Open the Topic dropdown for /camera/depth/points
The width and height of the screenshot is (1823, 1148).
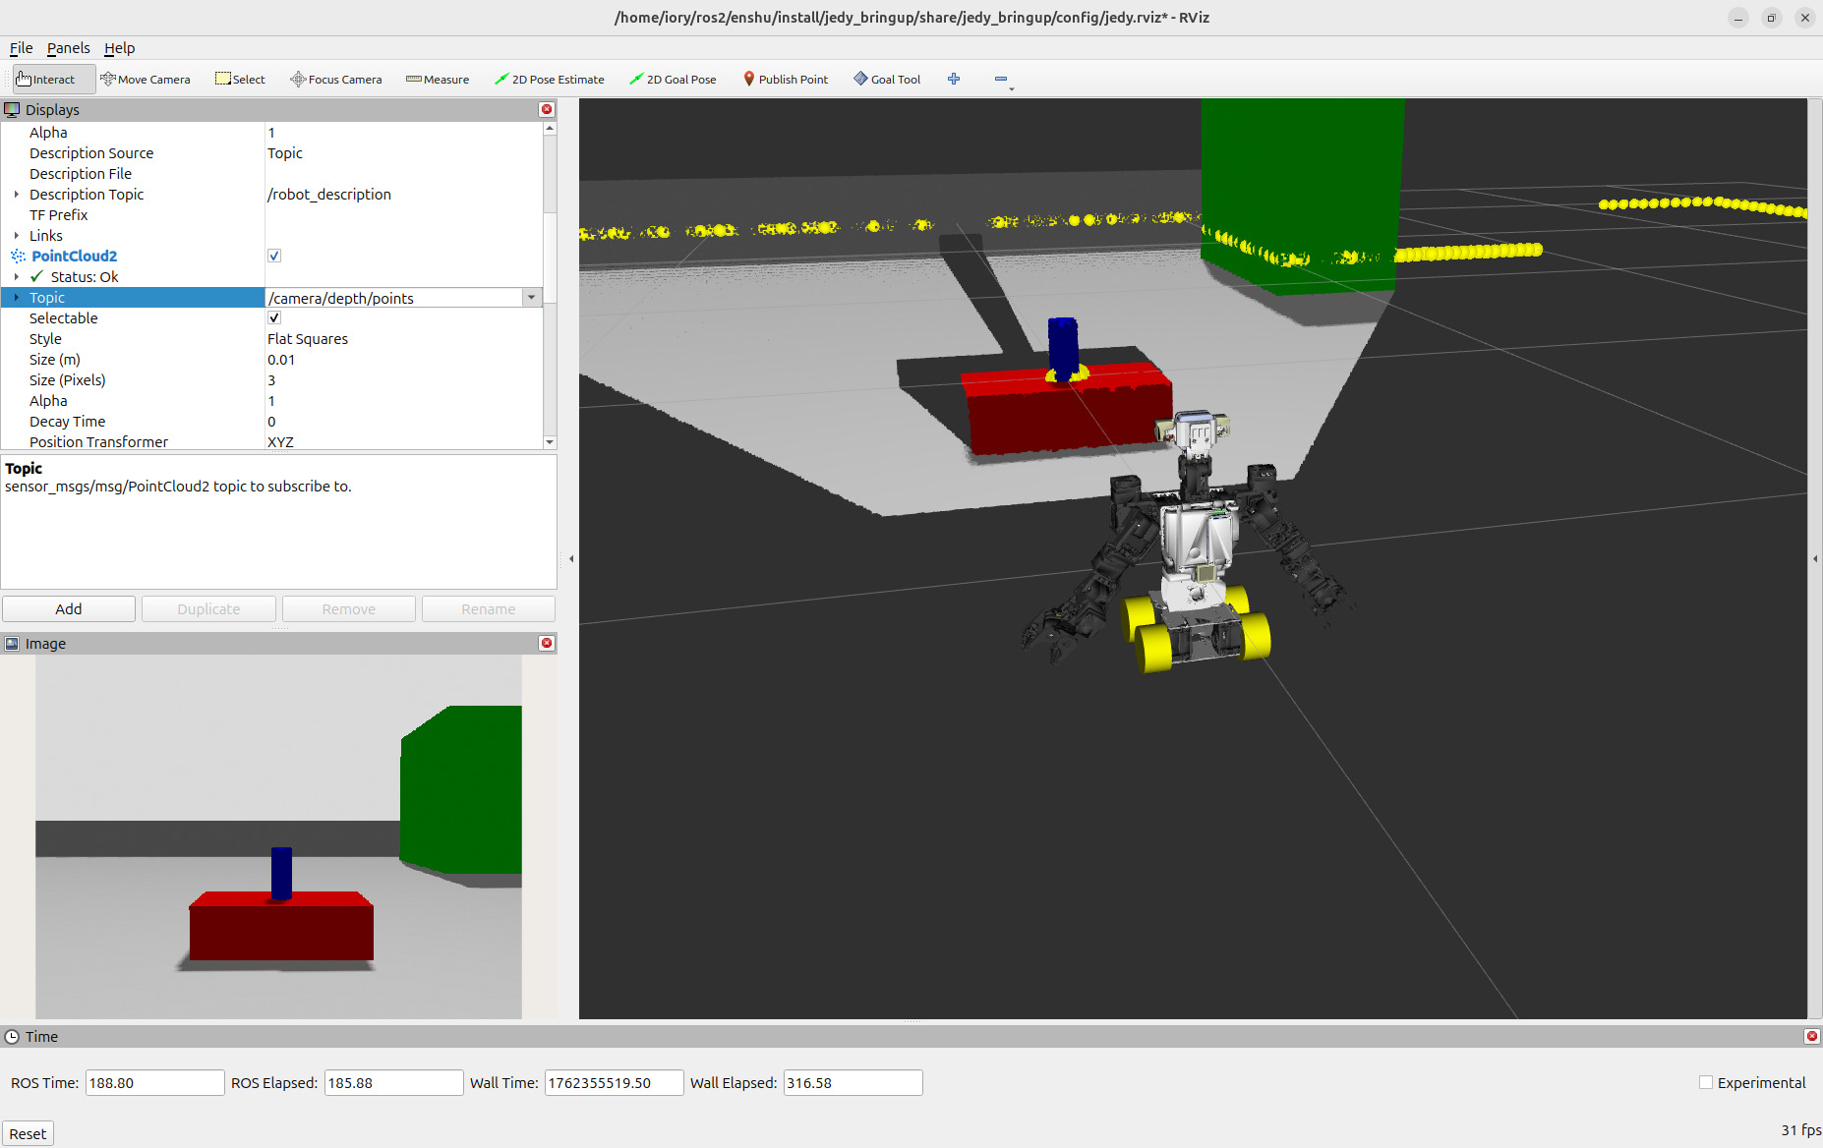pos(531,298)
